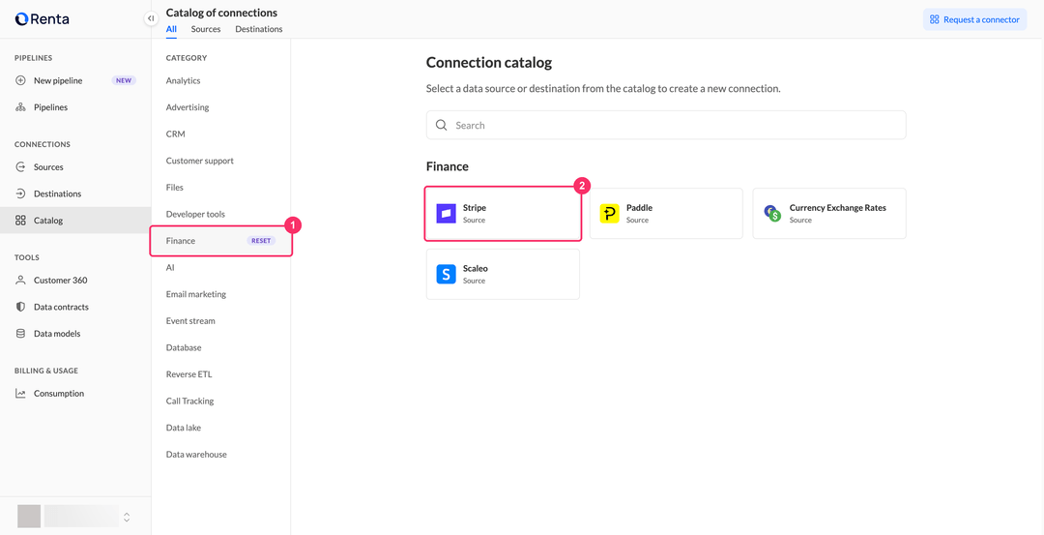Collapse the sidebar with the arrow button
1044x535 pixels.
tap(151, 18)
